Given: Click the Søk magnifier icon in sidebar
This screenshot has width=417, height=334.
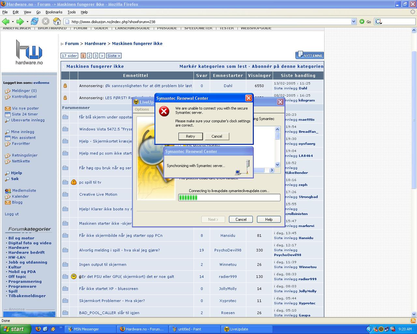Looking at the screenshot, I should point(7,179).
